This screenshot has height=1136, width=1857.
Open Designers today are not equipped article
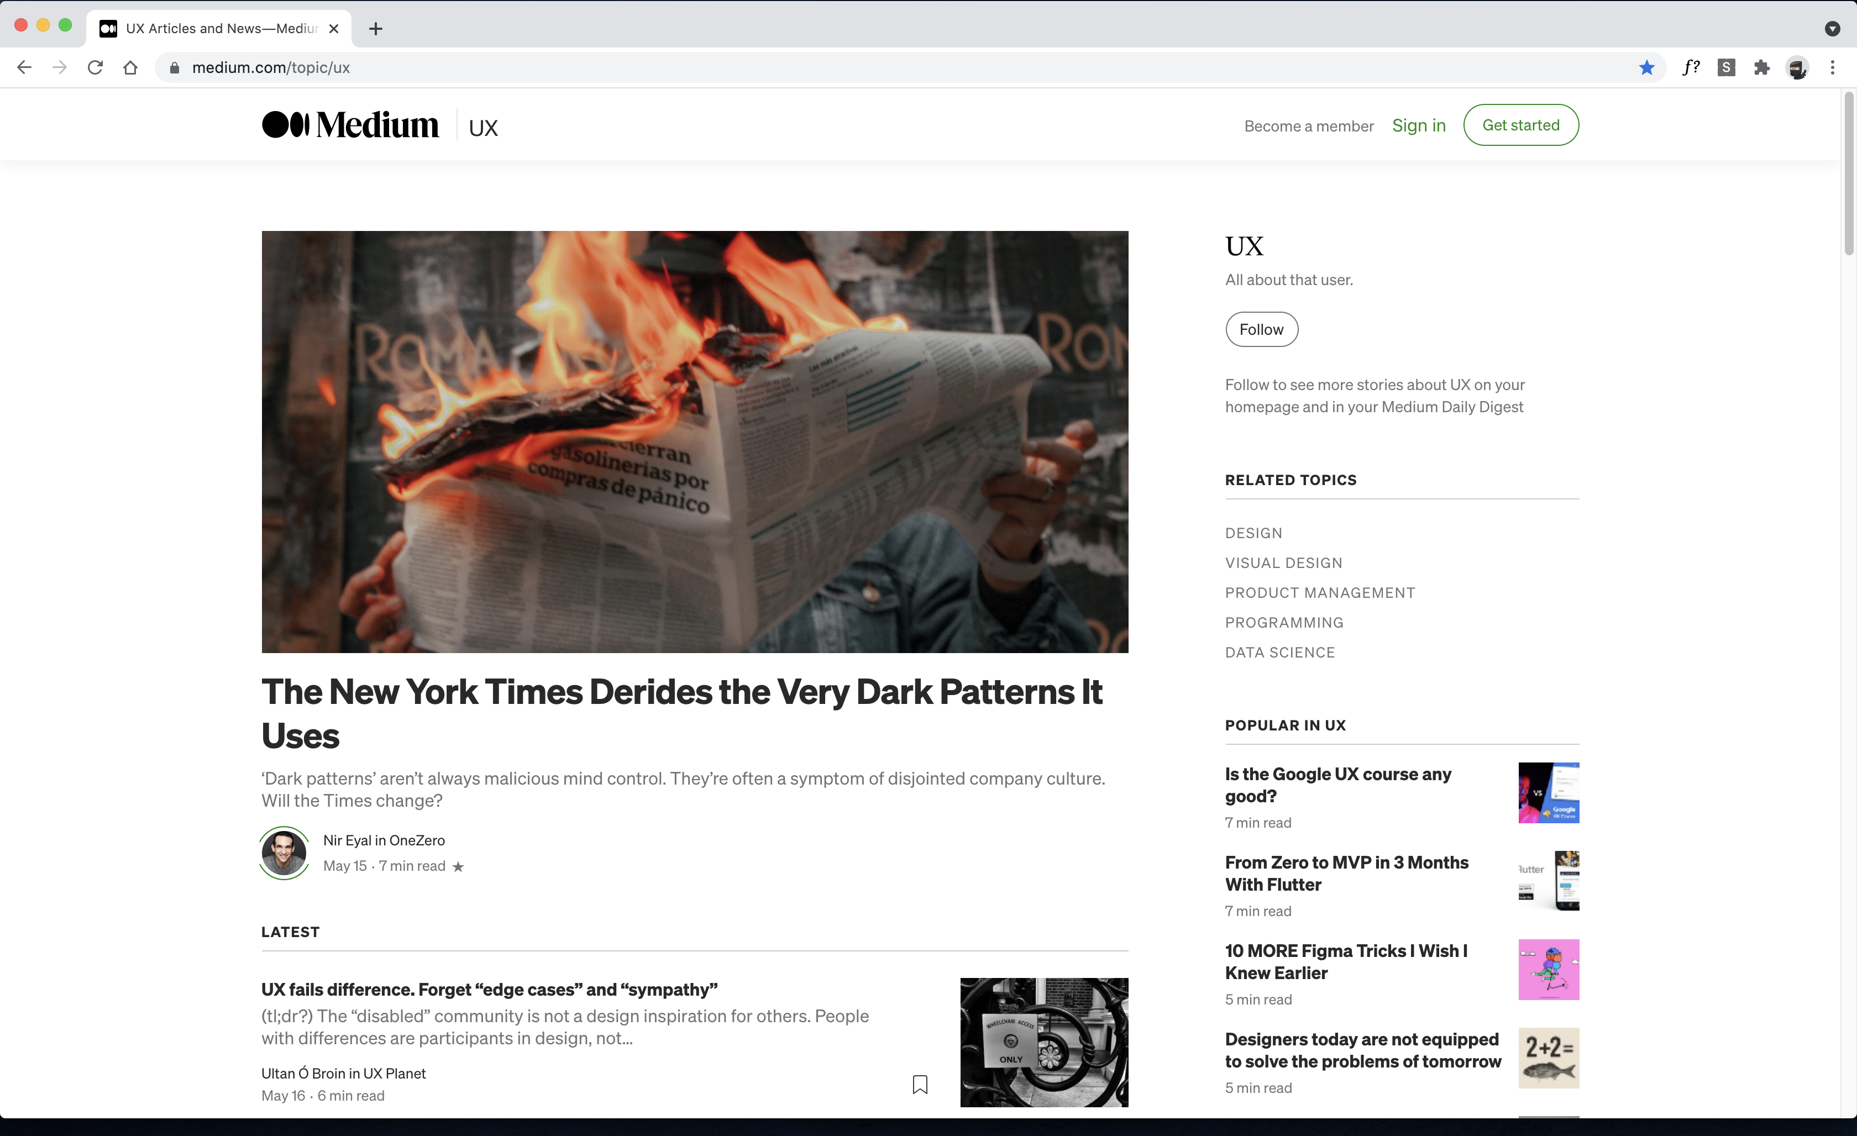pyautogui.click(x=1363, y=1050)
